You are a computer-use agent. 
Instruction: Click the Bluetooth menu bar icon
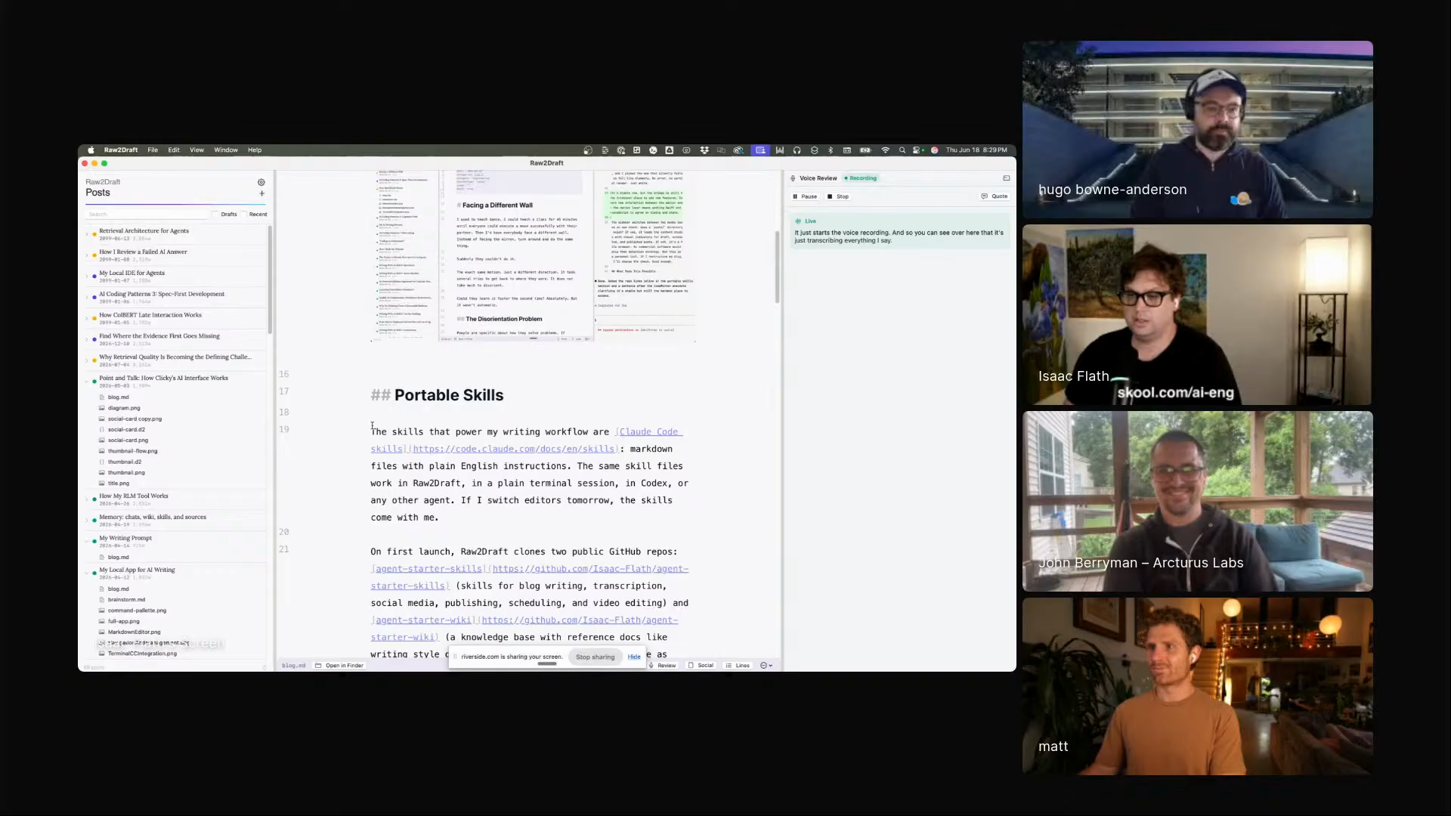(x=831, y=150)
